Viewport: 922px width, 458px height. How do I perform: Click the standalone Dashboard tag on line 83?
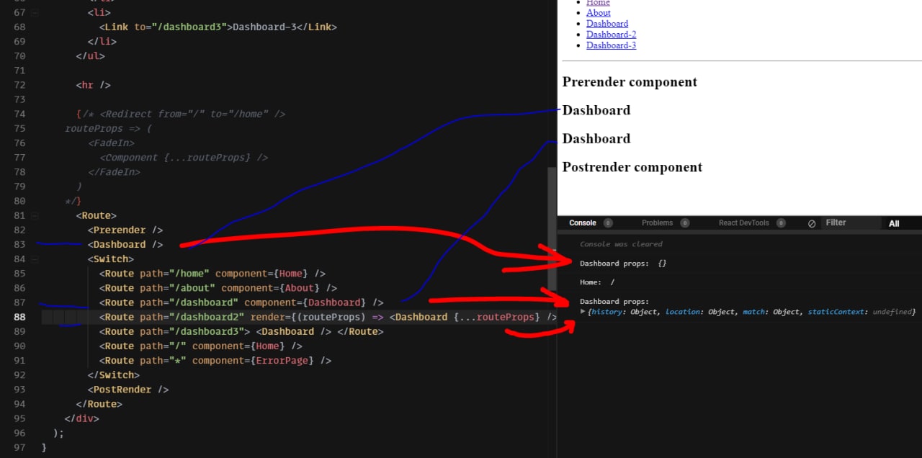click(x=126, y=244)
